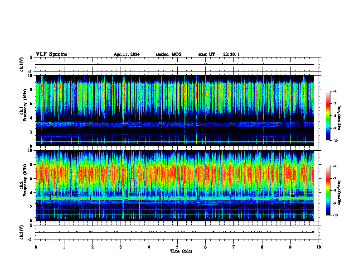Viewport: 359px width, 277px height.
Task: Click the "4" kHz tick of ch.2 spectrogram
Action: pos(32,193)
